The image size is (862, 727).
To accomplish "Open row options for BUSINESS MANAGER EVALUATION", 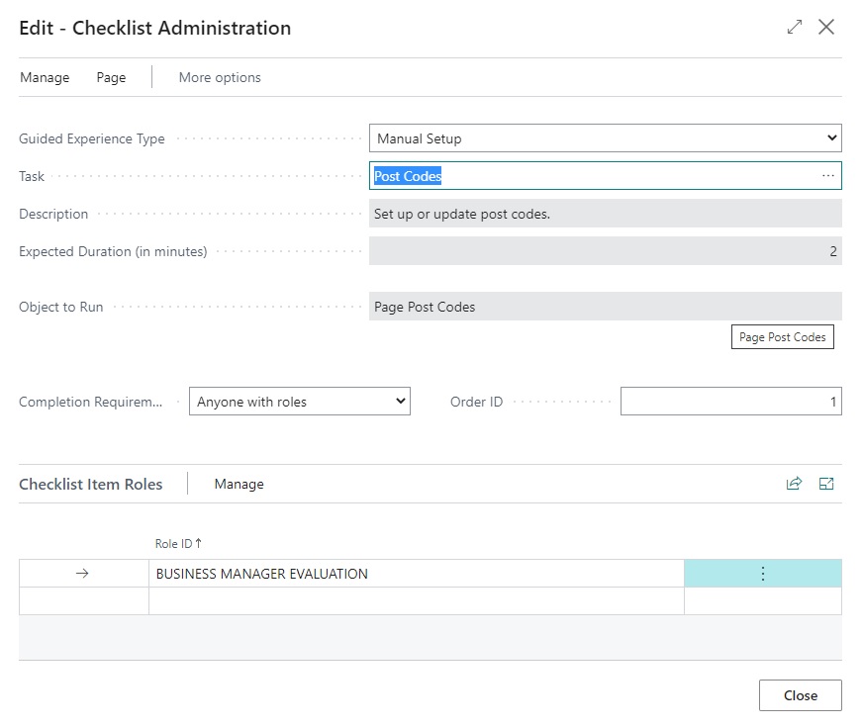I will point(762,574).
